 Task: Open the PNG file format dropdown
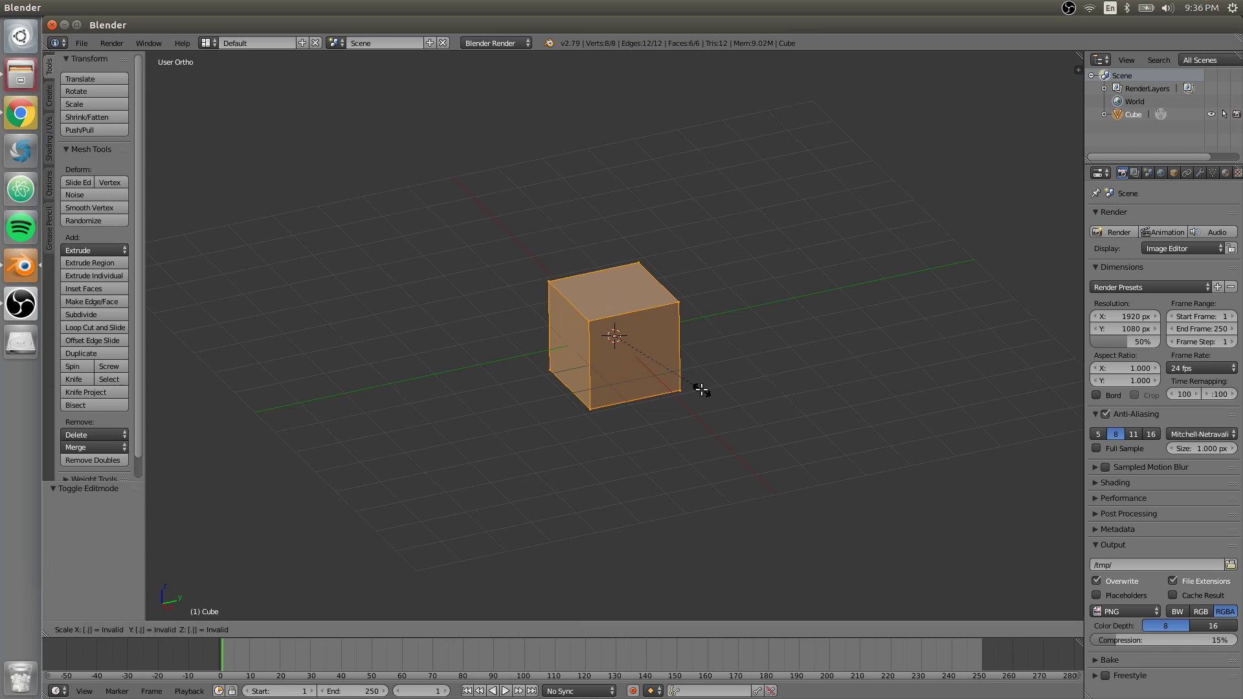(x=1125, y=611)
